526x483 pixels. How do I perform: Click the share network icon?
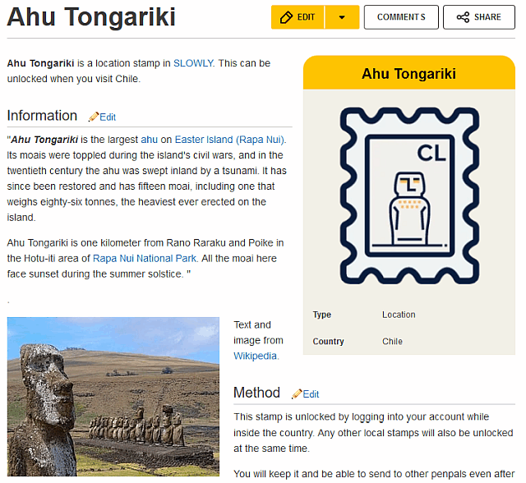tap(463, 17)
